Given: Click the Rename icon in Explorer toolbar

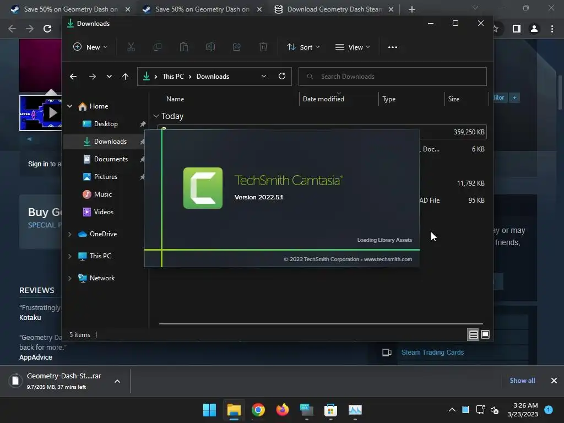Looking at the screenshot, I should pyautogui.click(x=210, y=47).
